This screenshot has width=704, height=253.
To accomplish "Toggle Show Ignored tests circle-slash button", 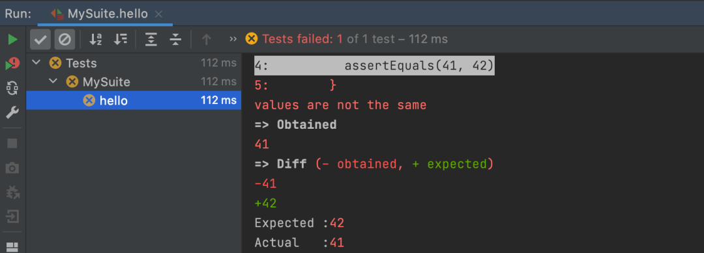I will tap(65, 40).
